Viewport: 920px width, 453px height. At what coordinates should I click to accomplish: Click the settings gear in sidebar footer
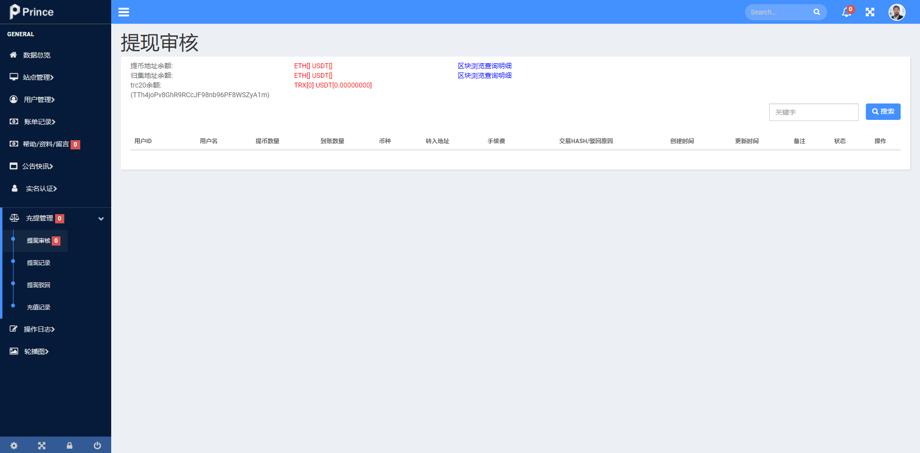(x=14, y=445)
